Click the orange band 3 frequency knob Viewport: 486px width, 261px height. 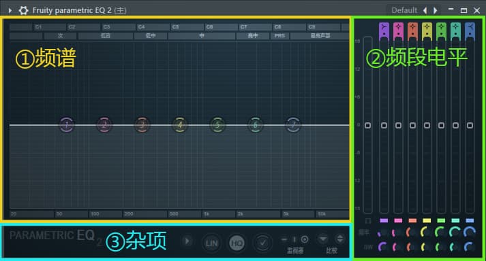412,232
